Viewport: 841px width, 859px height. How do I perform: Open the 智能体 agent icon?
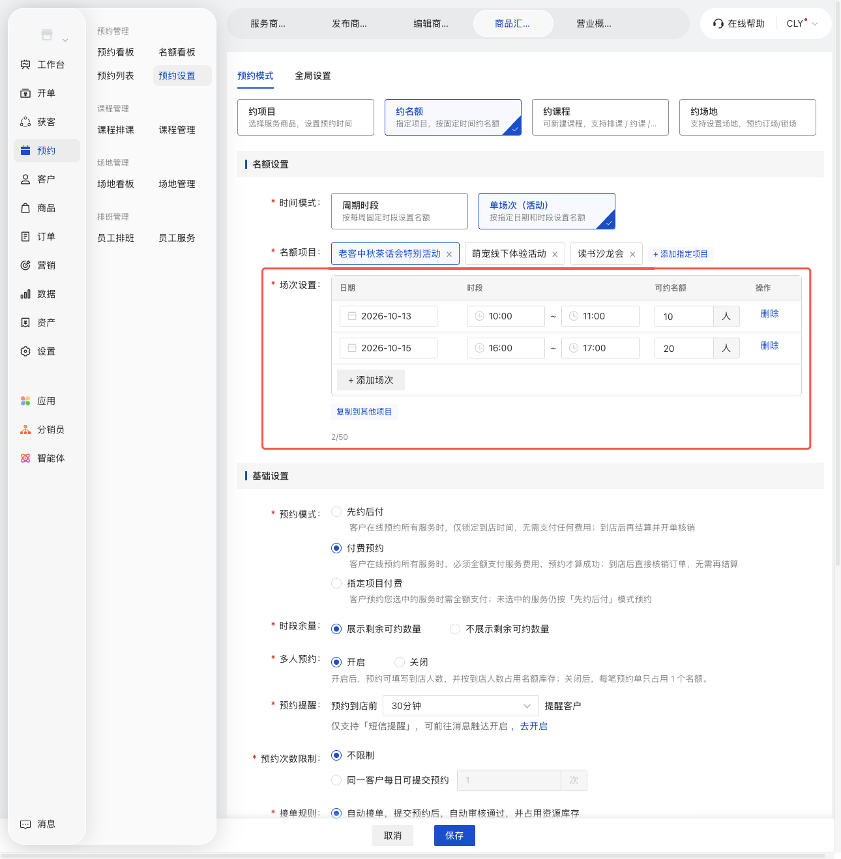[x=25, y=458]
